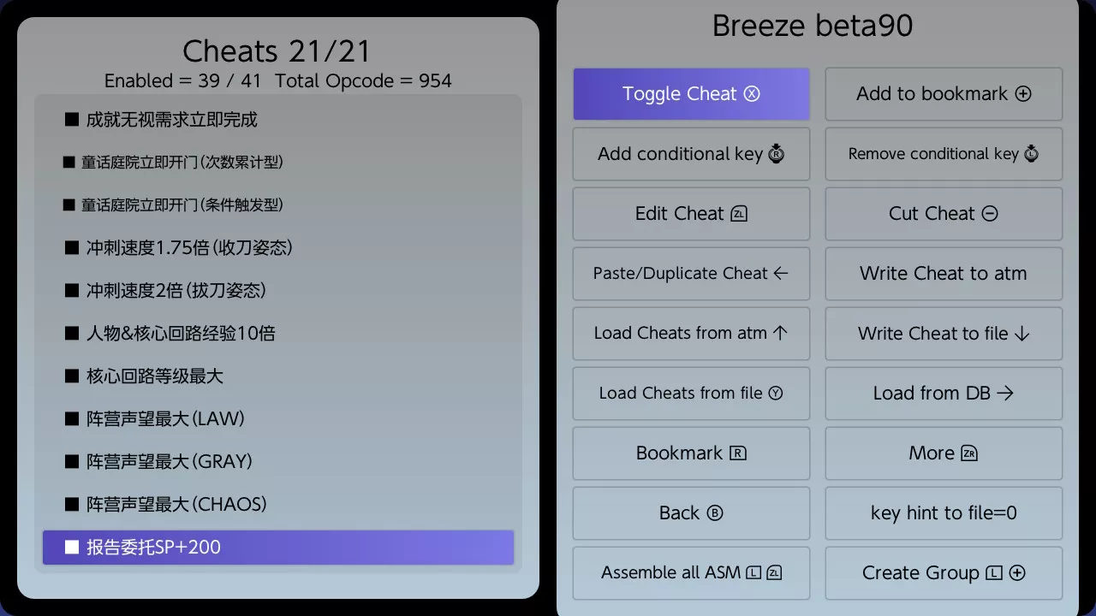
Task: Open Load from DB
Action: click(944, 394)
